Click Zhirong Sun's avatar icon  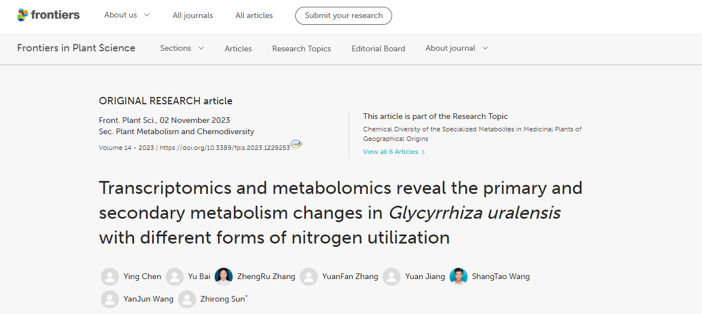coord(187,299)
